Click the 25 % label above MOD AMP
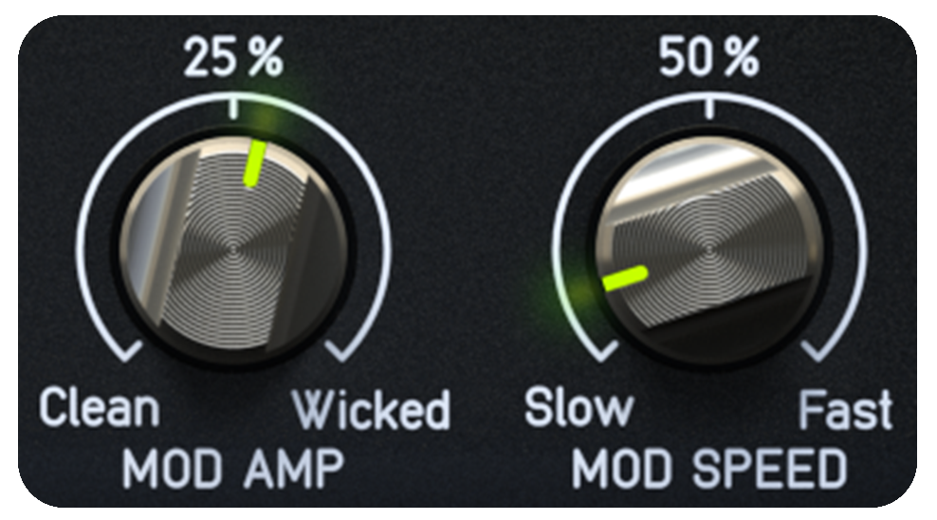The image size is (937, 520). coord(233,57)
